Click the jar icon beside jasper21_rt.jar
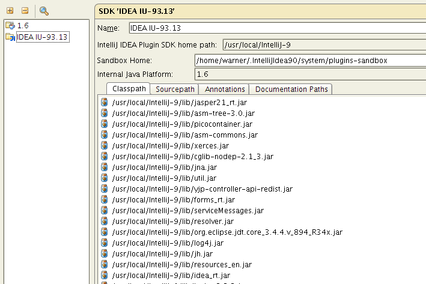Image resolution: width=426 pixels, height=284 pixels. coord(105,102)
